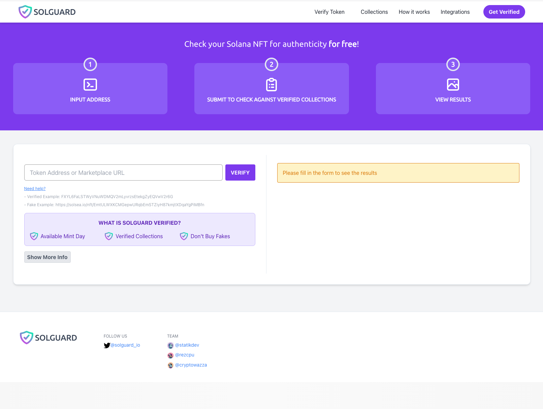This screenshot has width=543, height=409.
Task: Click the SOLGUARD wordmark in the header
Action: click(55, 12)
